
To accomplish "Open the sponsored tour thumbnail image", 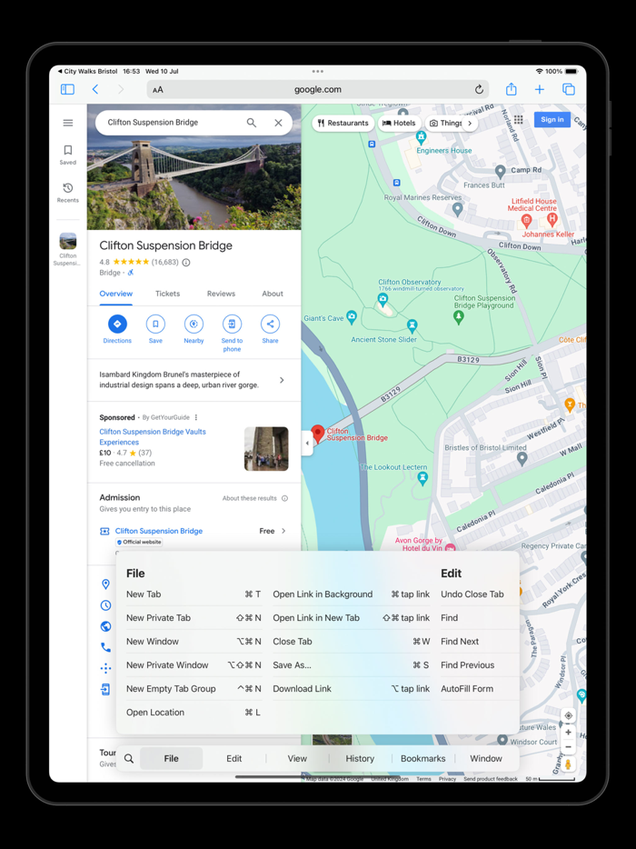I will [x=266, y=449].
